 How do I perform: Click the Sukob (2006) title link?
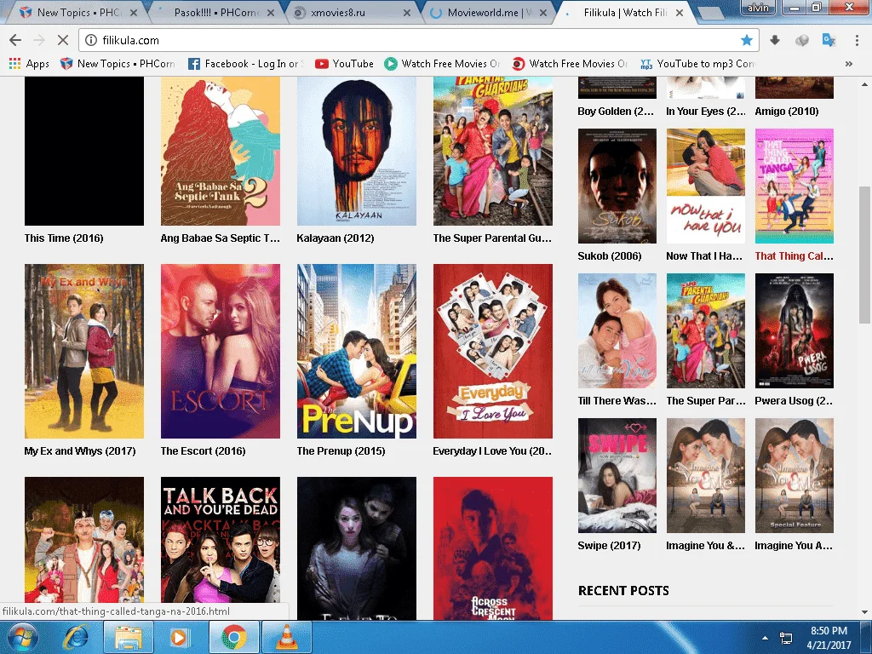[x=610, y=255]
